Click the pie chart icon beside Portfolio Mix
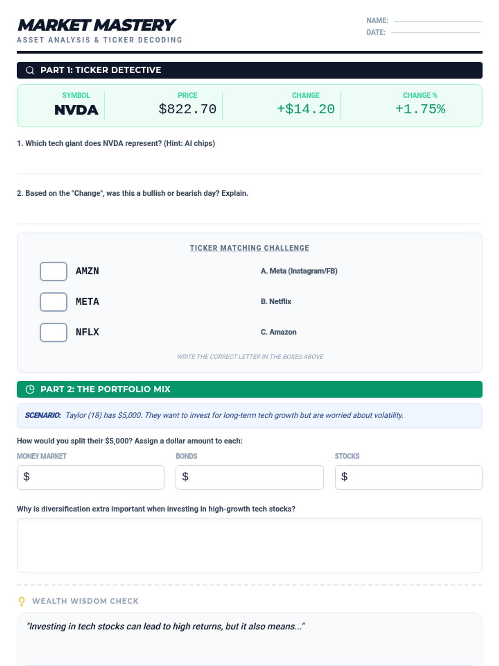Viewport: 499px width, 666px height. pyautogui.click(x=30, y=389)
